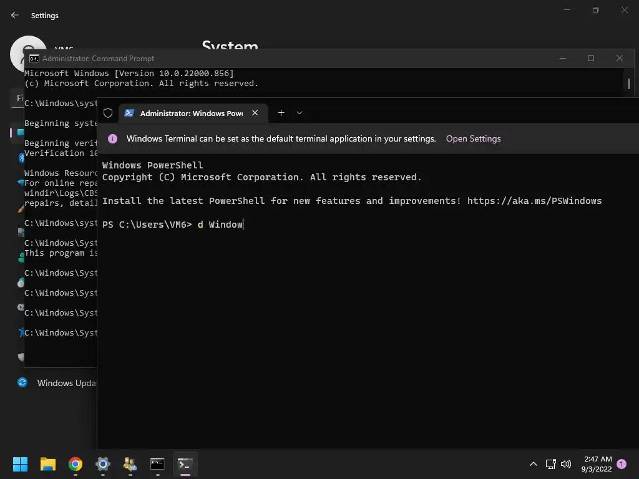Viewport: 639px width, 479px height.
Task: Click the 'Settings' window title text
Action: [x=45, y=16]
